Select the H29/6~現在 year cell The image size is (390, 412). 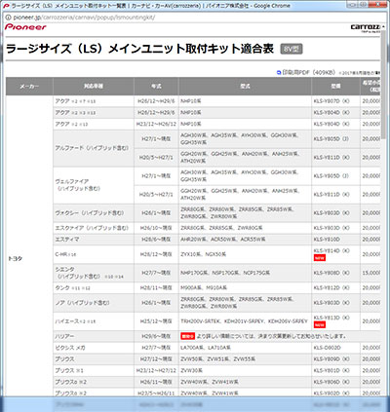tap(156, 336)
